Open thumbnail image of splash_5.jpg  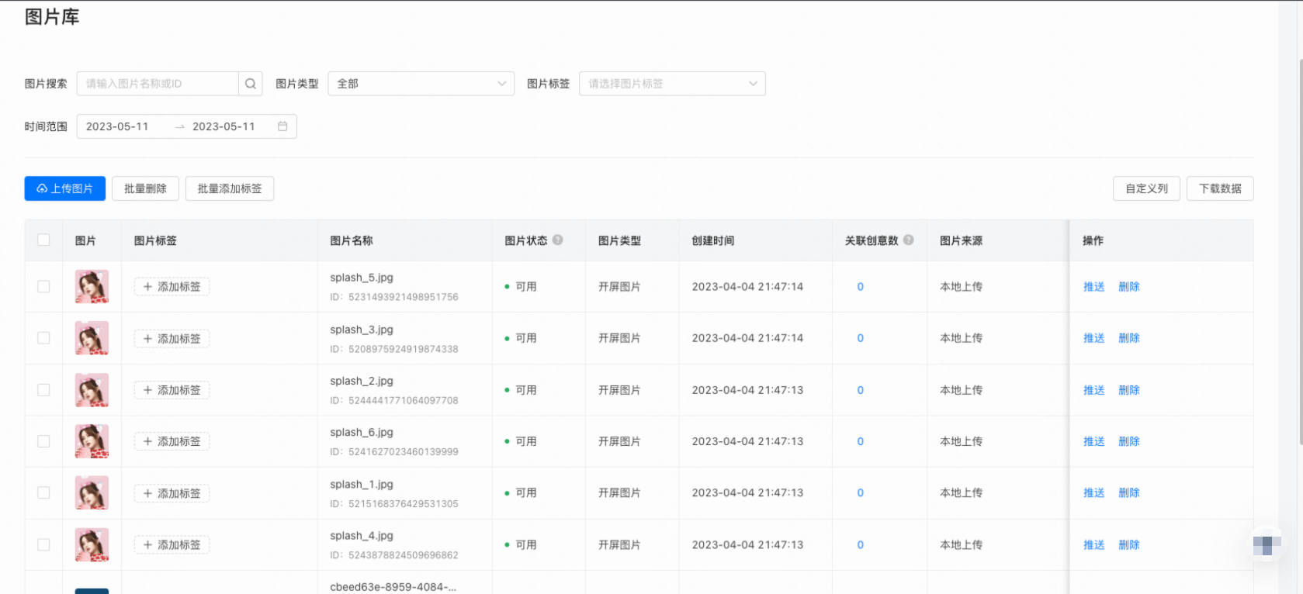pos(92,287)
